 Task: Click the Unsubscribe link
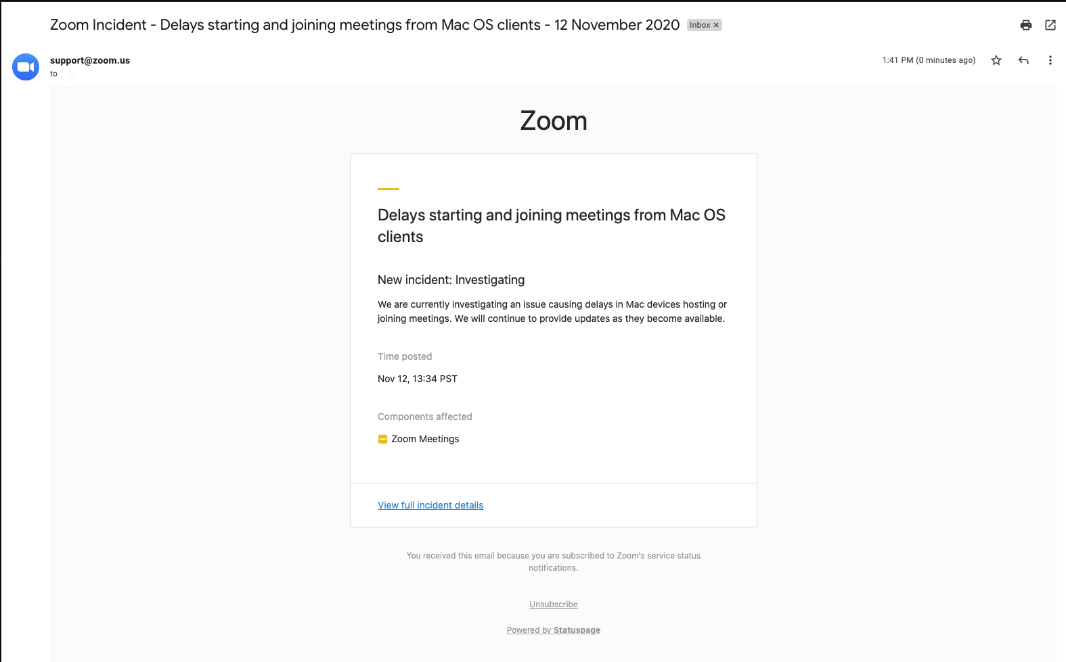554,605
